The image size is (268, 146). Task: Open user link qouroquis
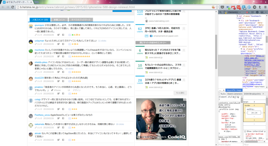[39, 25]
